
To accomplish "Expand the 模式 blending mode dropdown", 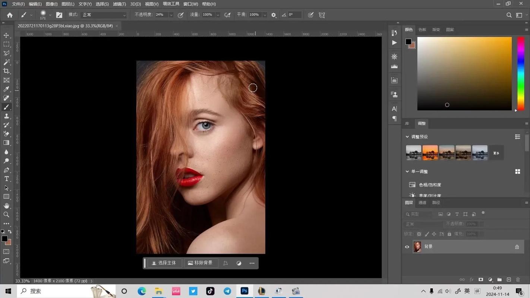I will click(x=124, y=15).
